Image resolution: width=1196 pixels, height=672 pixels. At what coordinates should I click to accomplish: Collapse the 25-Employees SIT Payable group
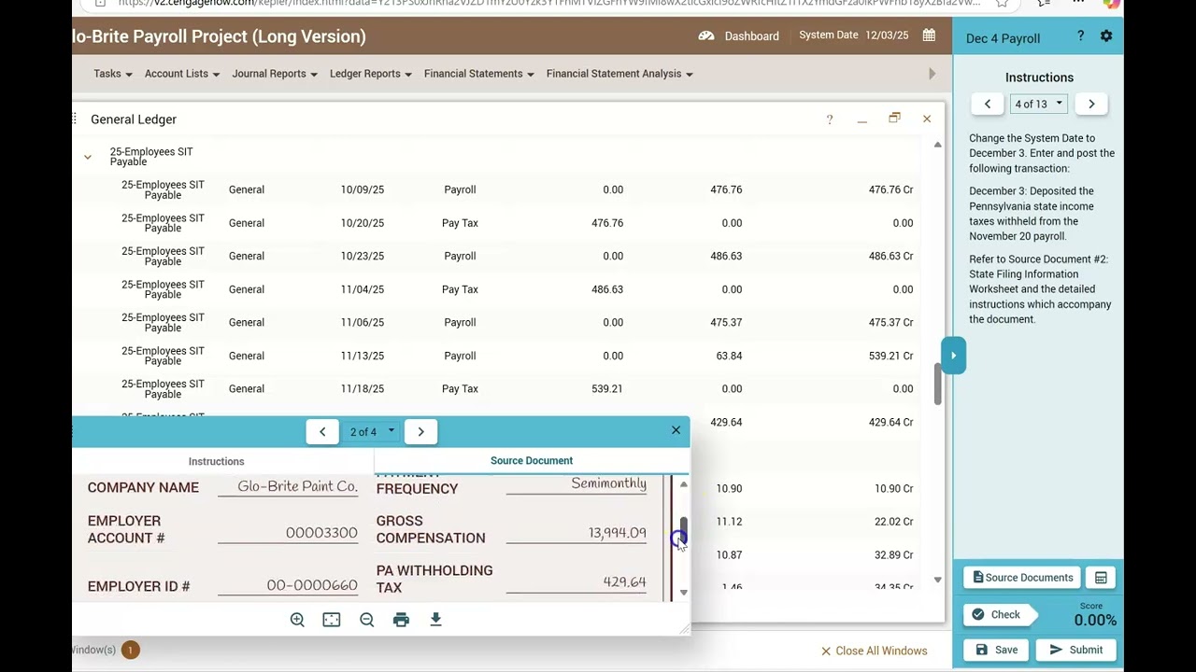point(88,157)
